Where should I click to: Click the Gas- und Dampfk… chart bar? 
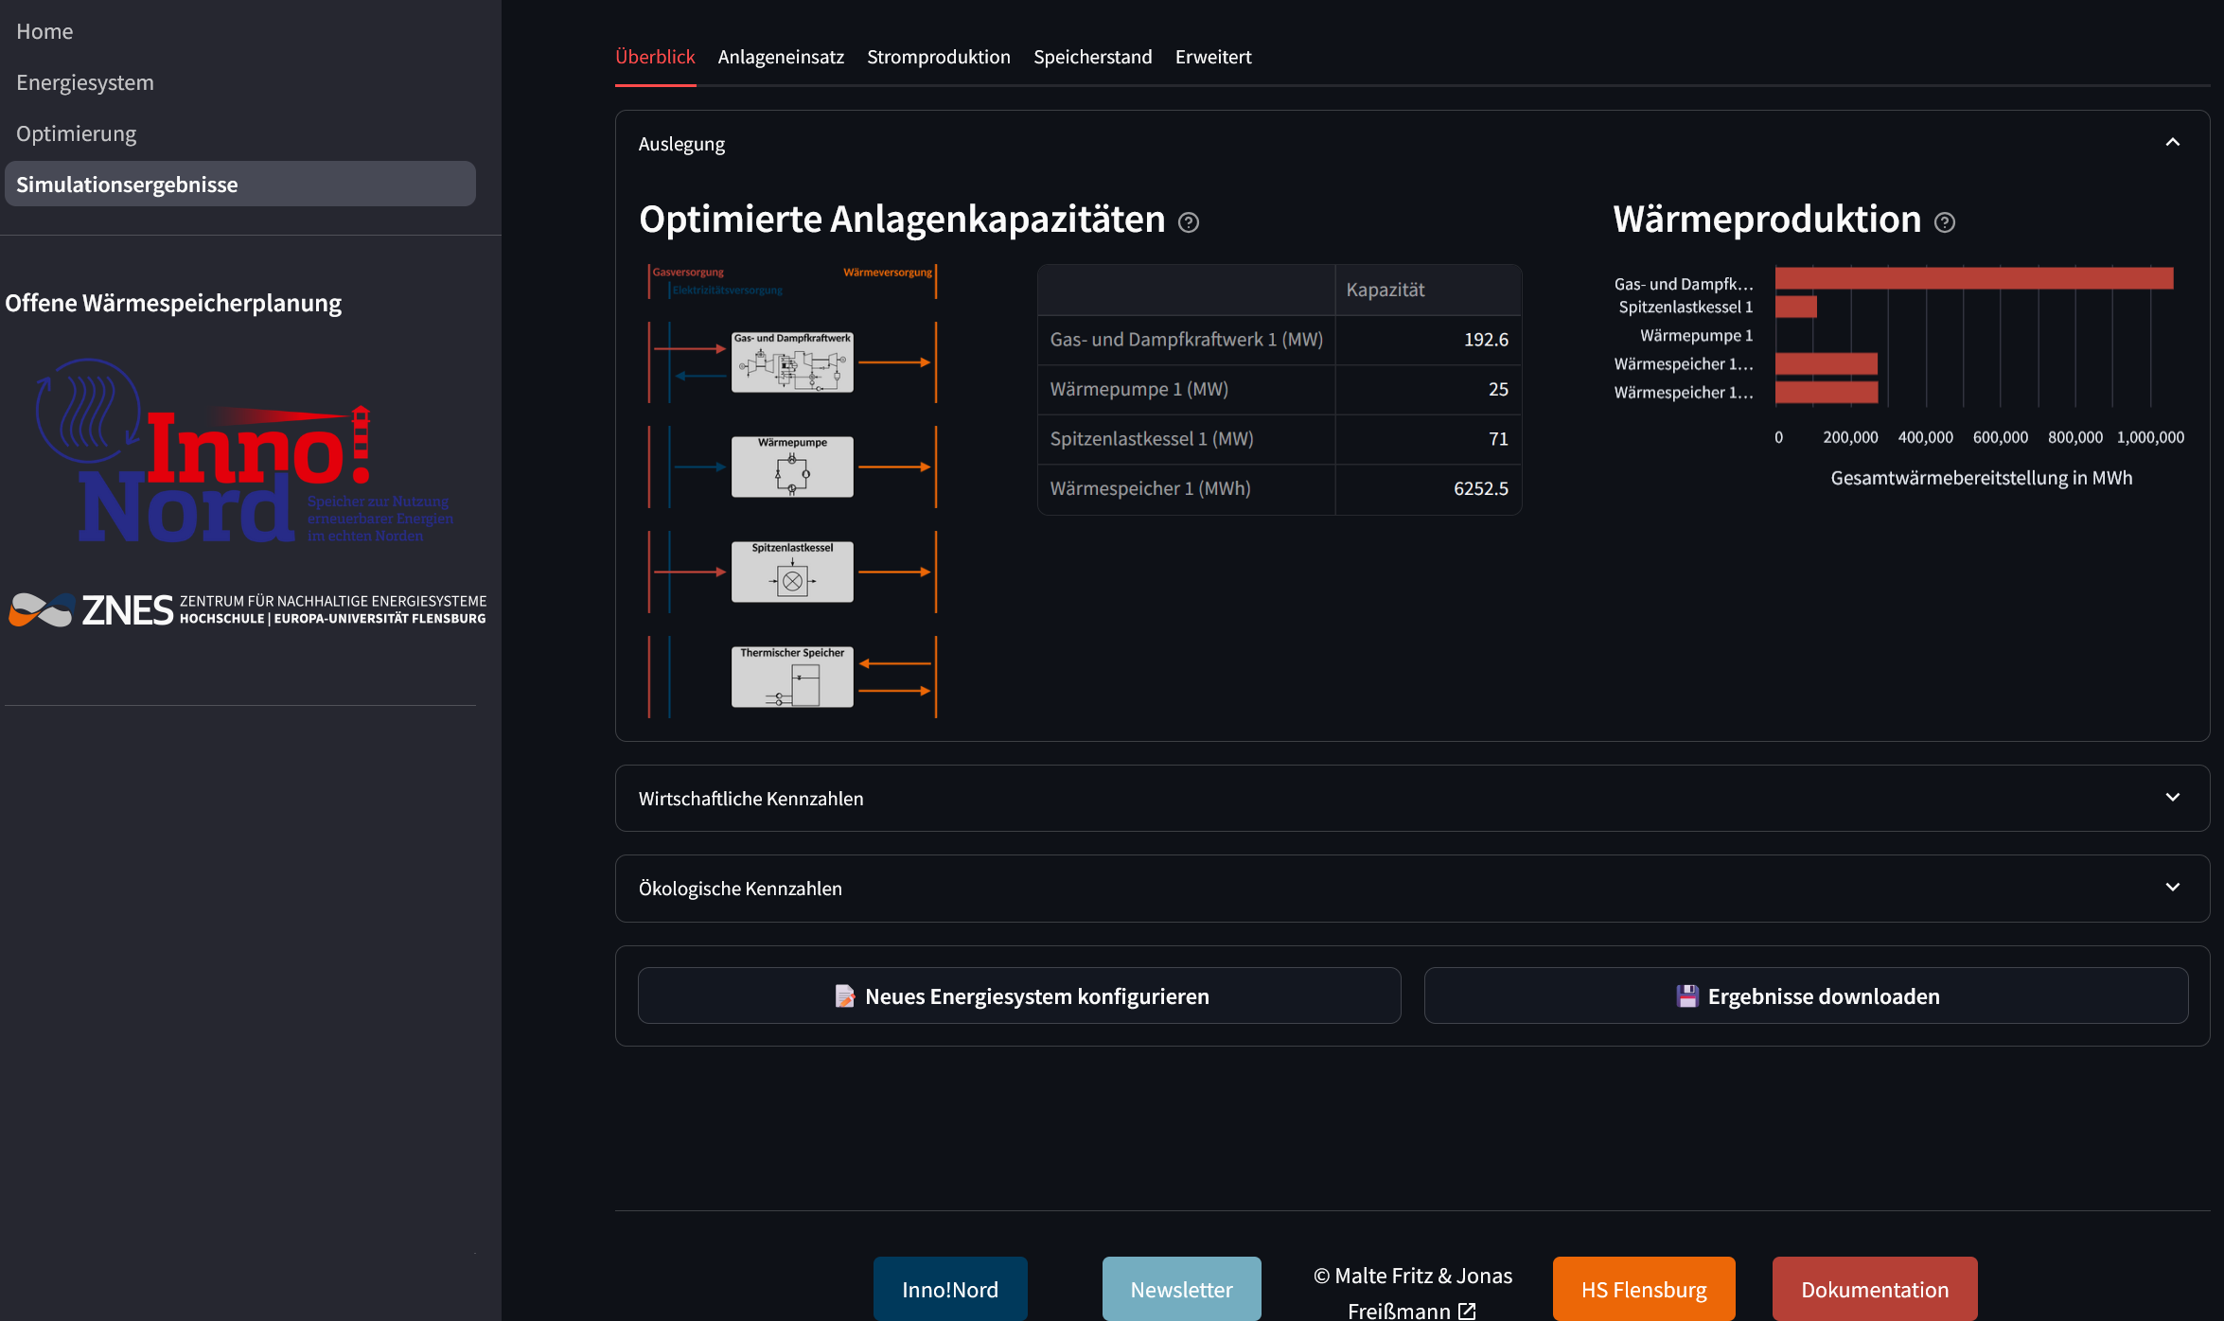click(x=1974, y=278)
